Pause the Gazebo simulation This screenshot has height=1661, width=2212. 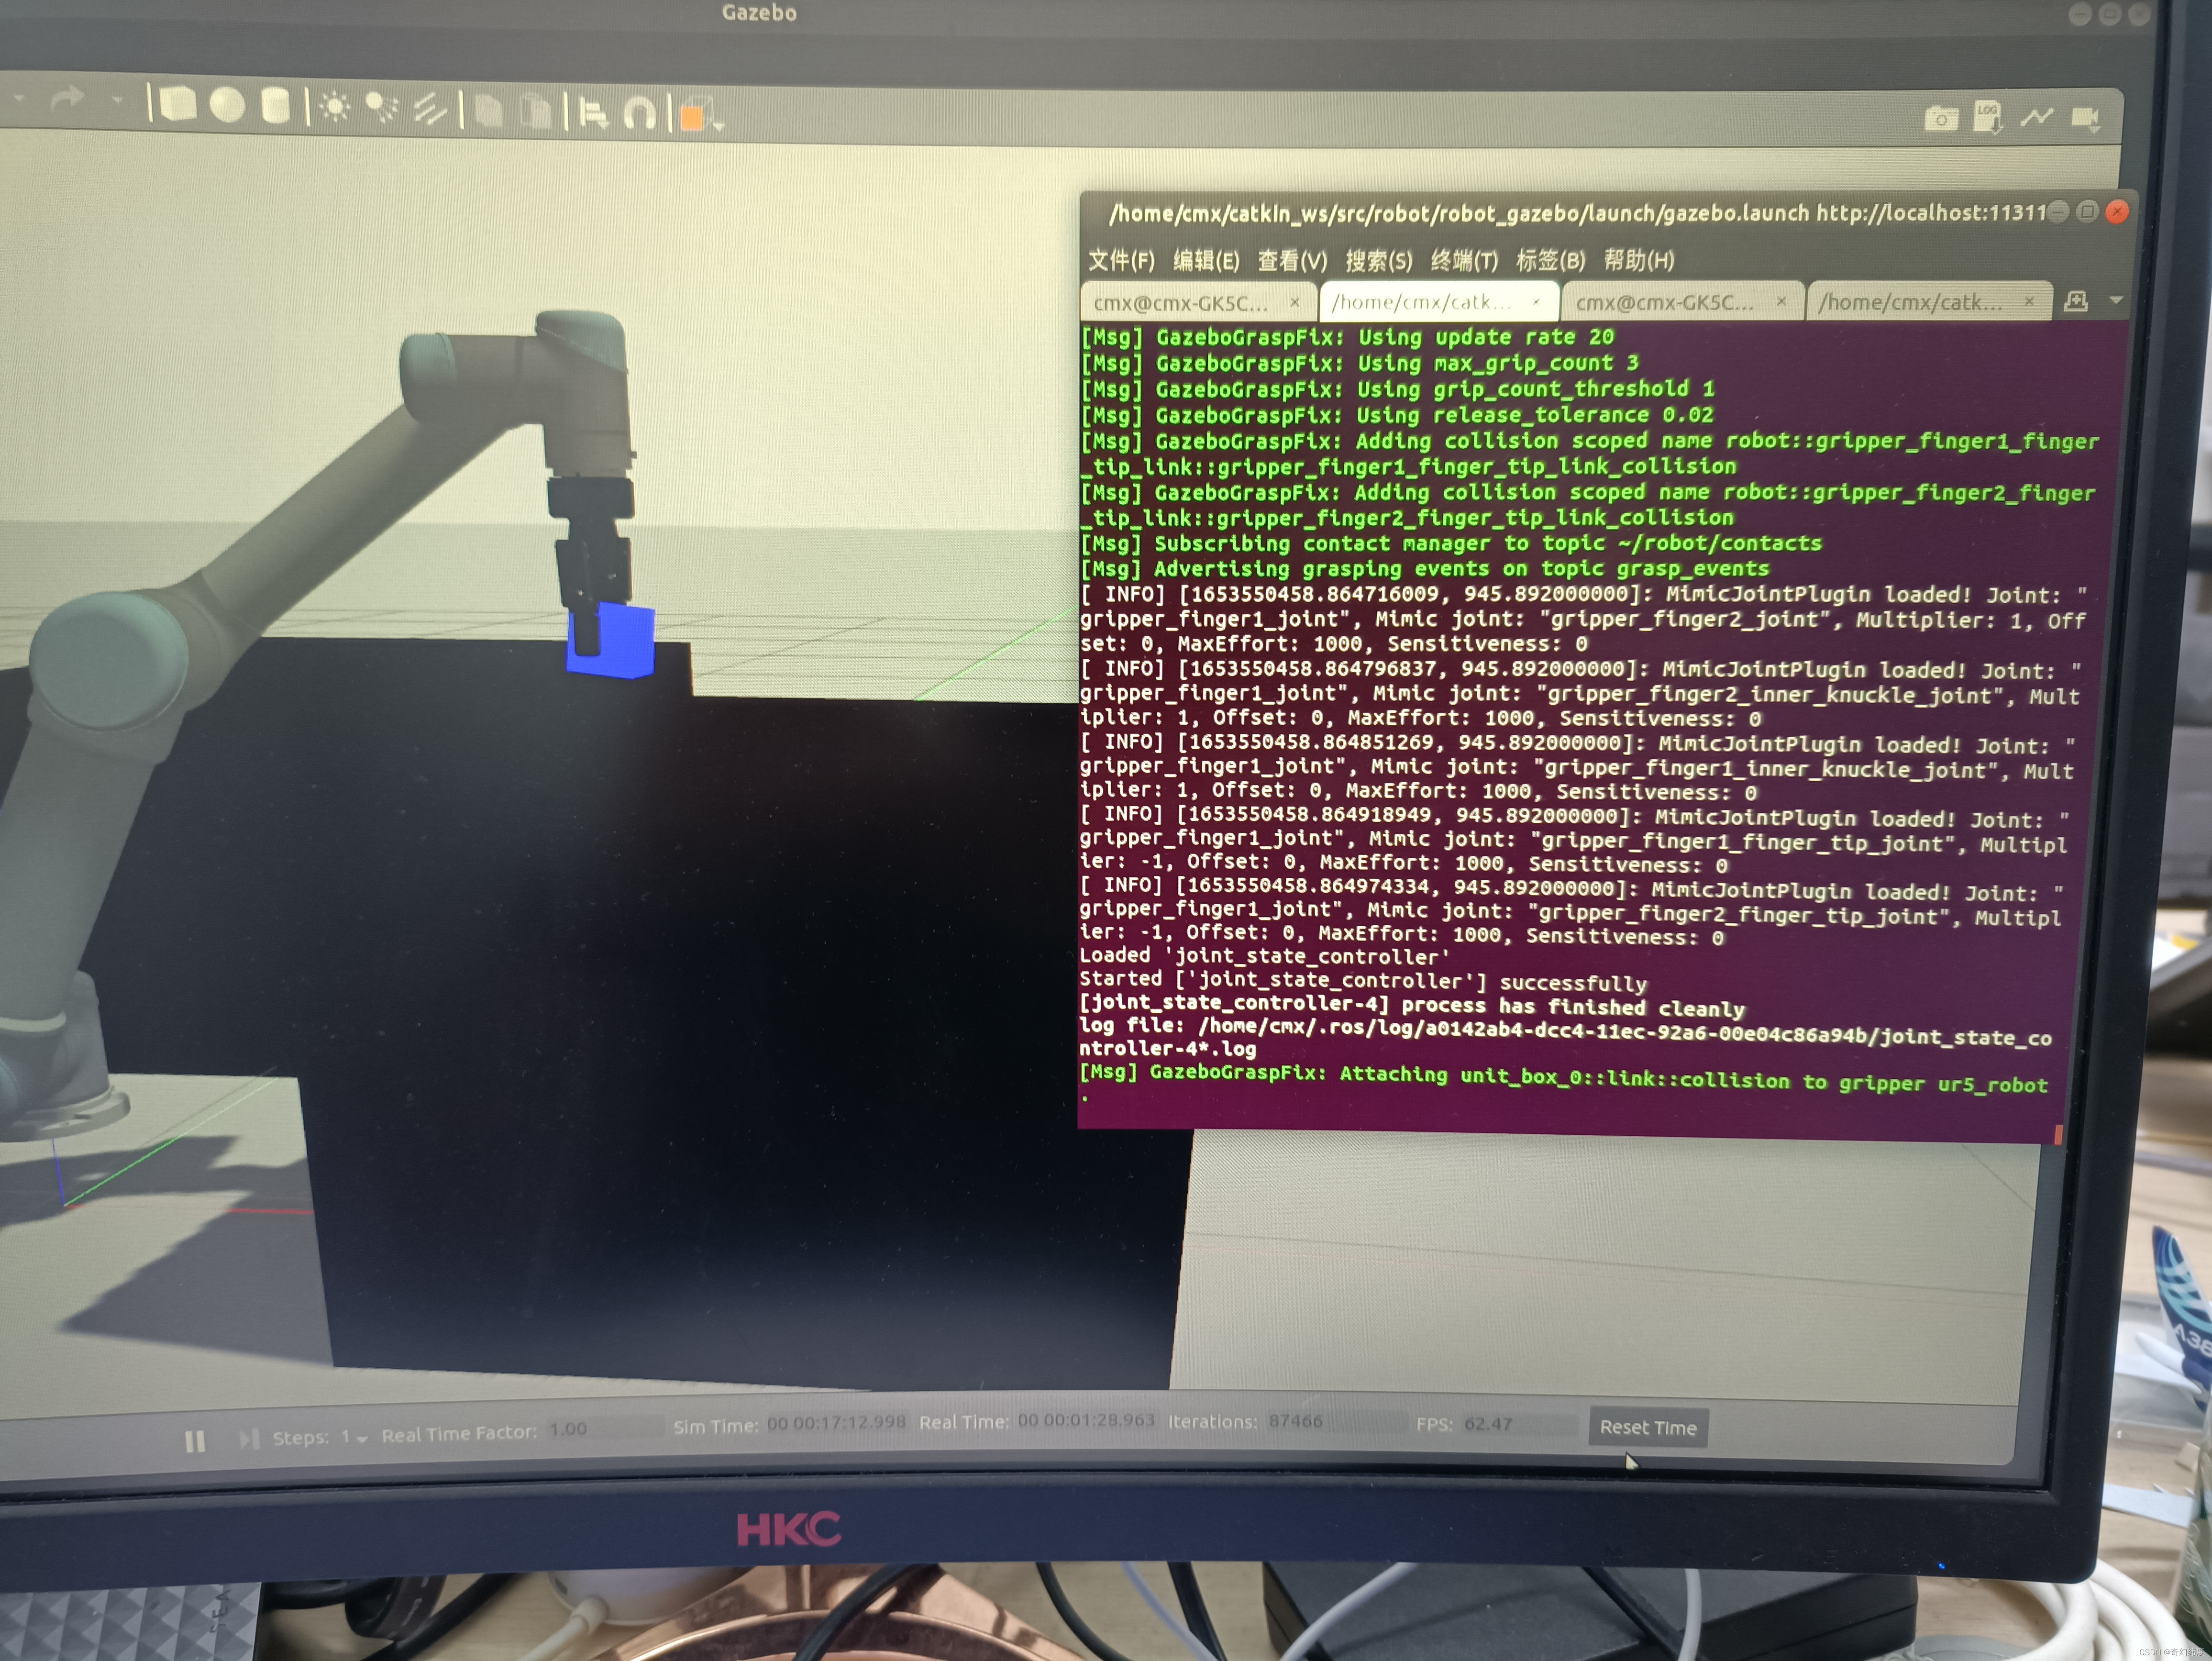195,1441
